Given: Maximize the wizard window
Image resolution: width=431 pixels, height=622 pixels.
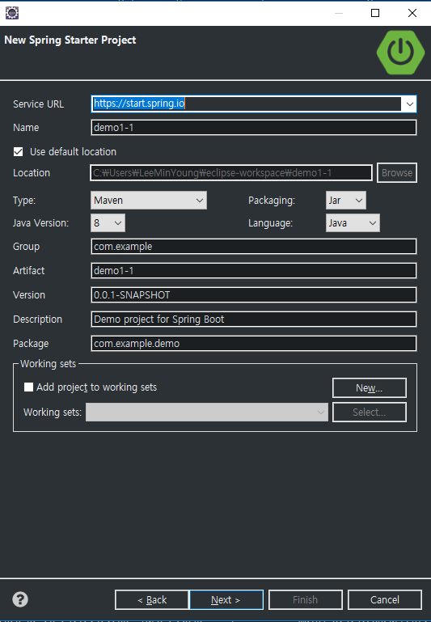Looking at the screenshot, I should tap(375, 13).
